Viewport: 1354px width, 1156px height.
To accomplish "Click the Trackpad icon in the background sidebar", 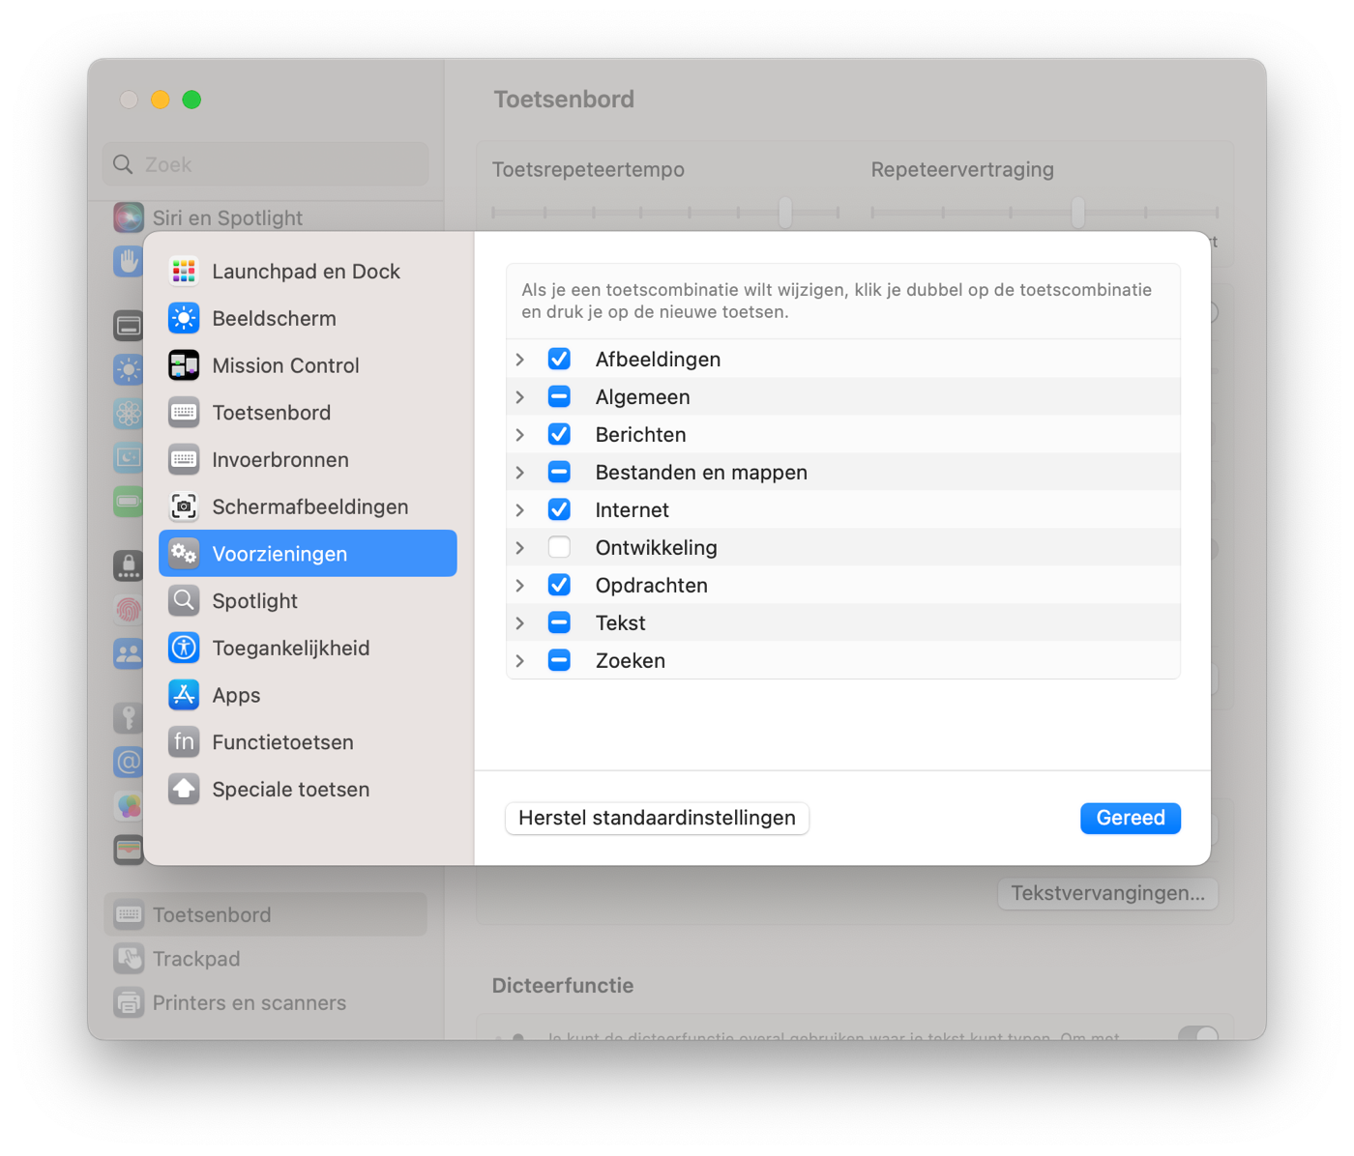I will 129,959.
